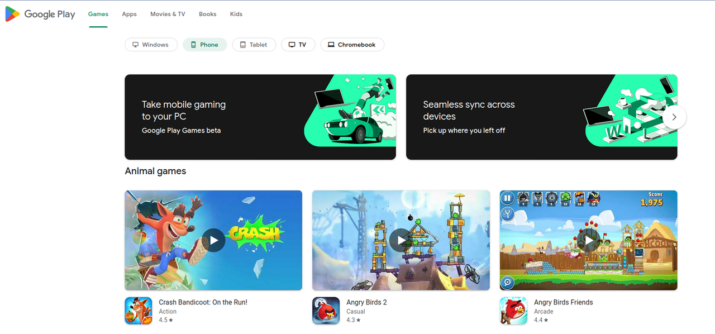Image resolution: width=715 pixels, height=334 pixels.
Task: Choose the Tablet device filter
Action: 254,45
